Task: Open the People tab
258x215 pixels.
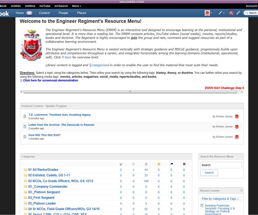Action: (x=63, y=13)
